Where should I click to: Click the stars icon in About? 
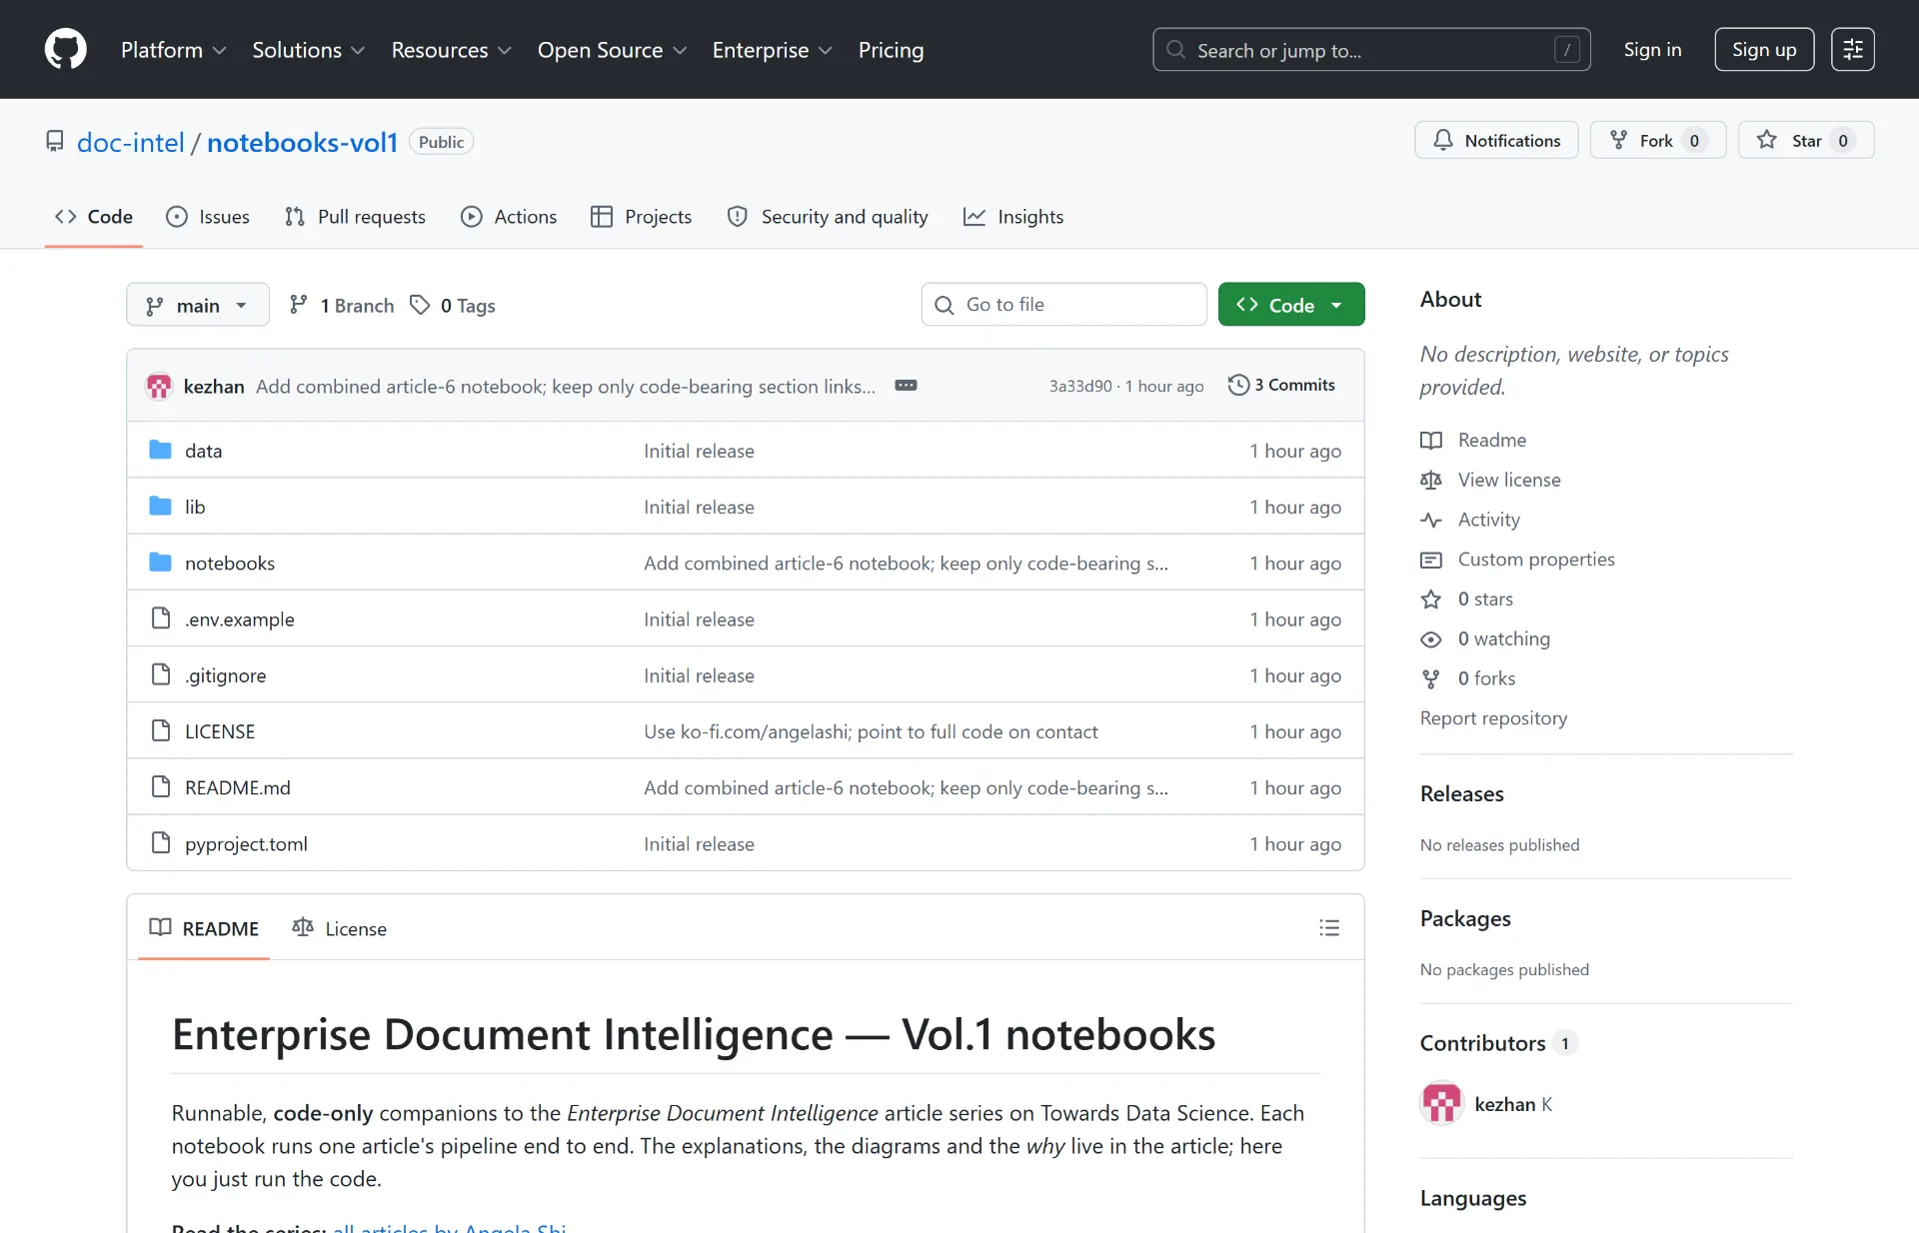[x=1431, y=600]
